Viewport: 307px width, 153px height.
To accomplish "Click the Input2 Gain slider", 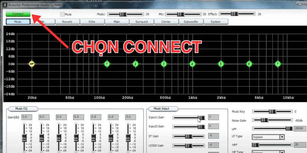I will (x=189, y=127).
